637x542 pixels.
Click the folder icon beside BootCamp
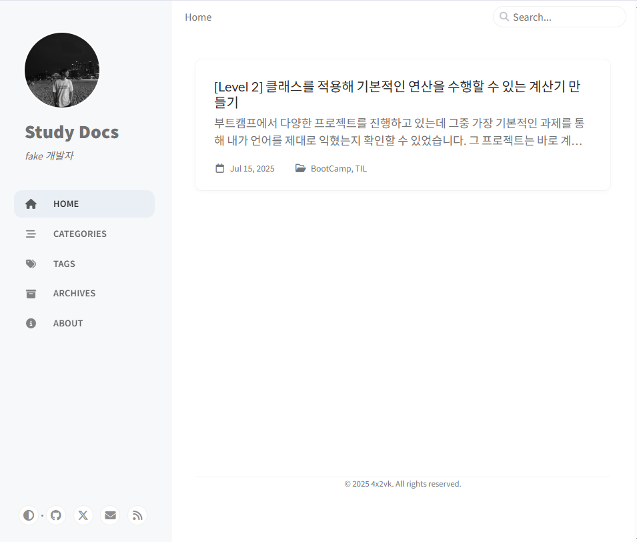coord(300,168)
